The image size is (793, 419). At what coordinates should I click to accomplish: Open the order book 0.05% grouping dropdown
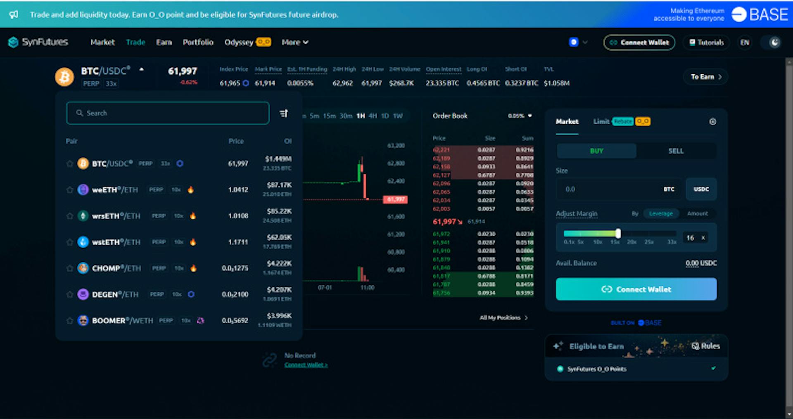[520, 116]
